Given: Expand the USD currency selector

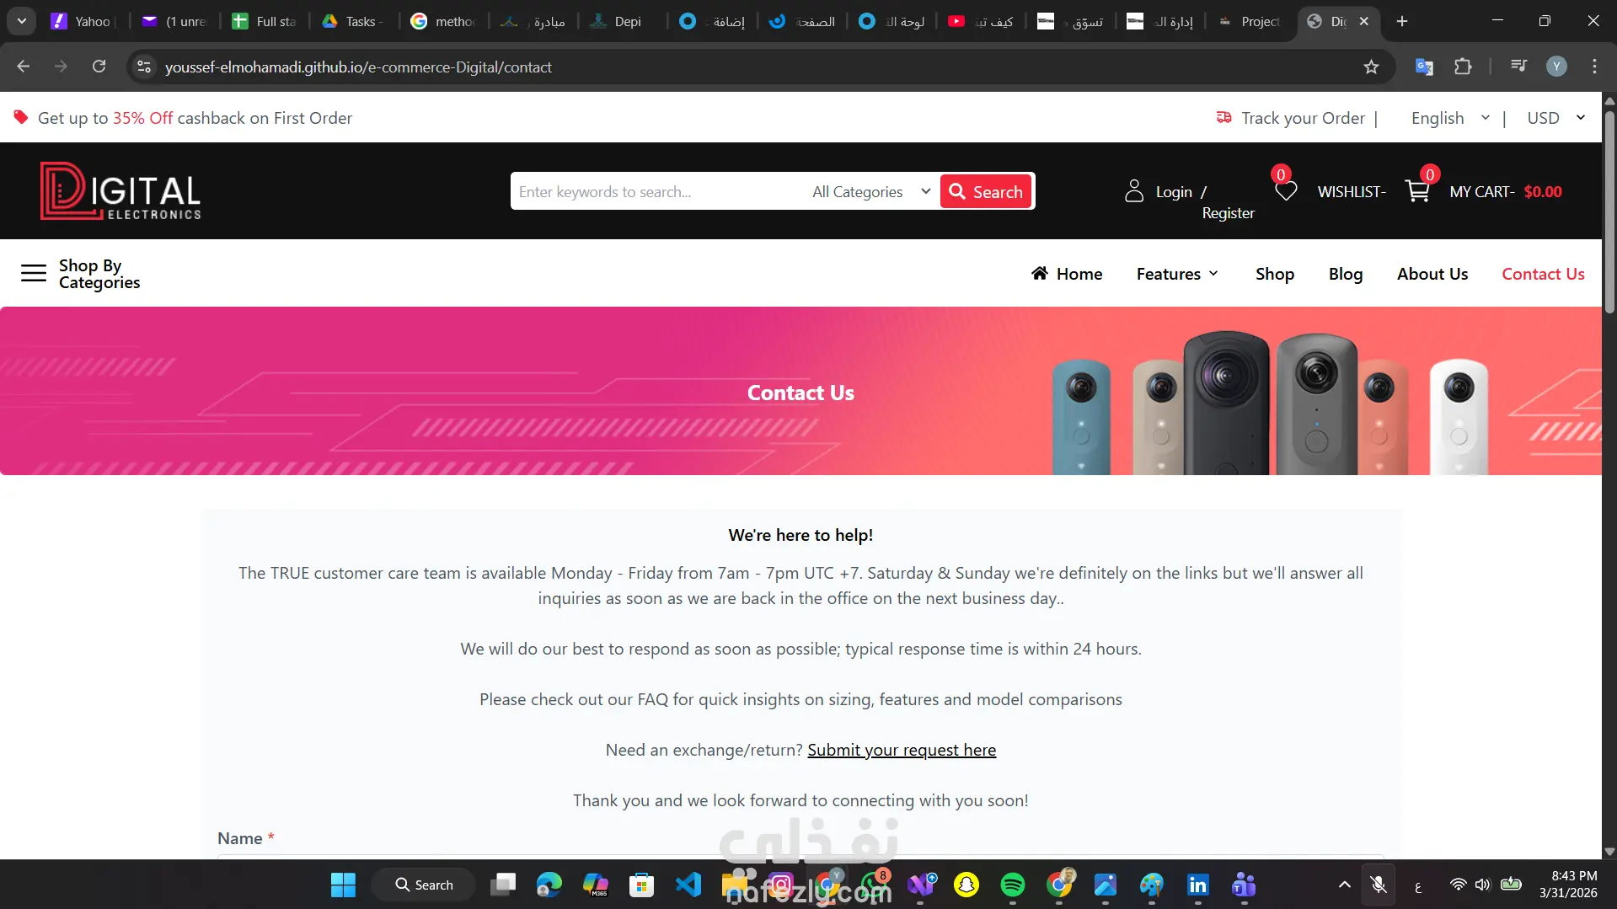Looking at the screenshot, I should [x=1555, y=118].
